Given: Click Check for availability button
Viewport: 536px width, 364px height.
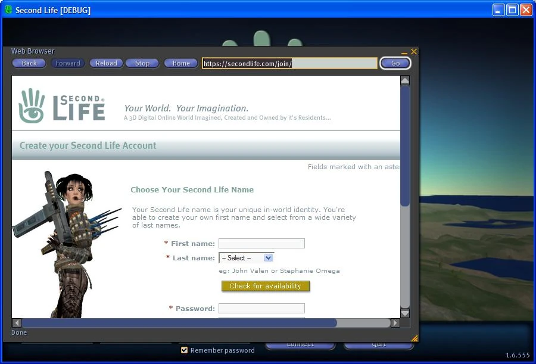Looking at the screenshot, I should pos(265,286).
